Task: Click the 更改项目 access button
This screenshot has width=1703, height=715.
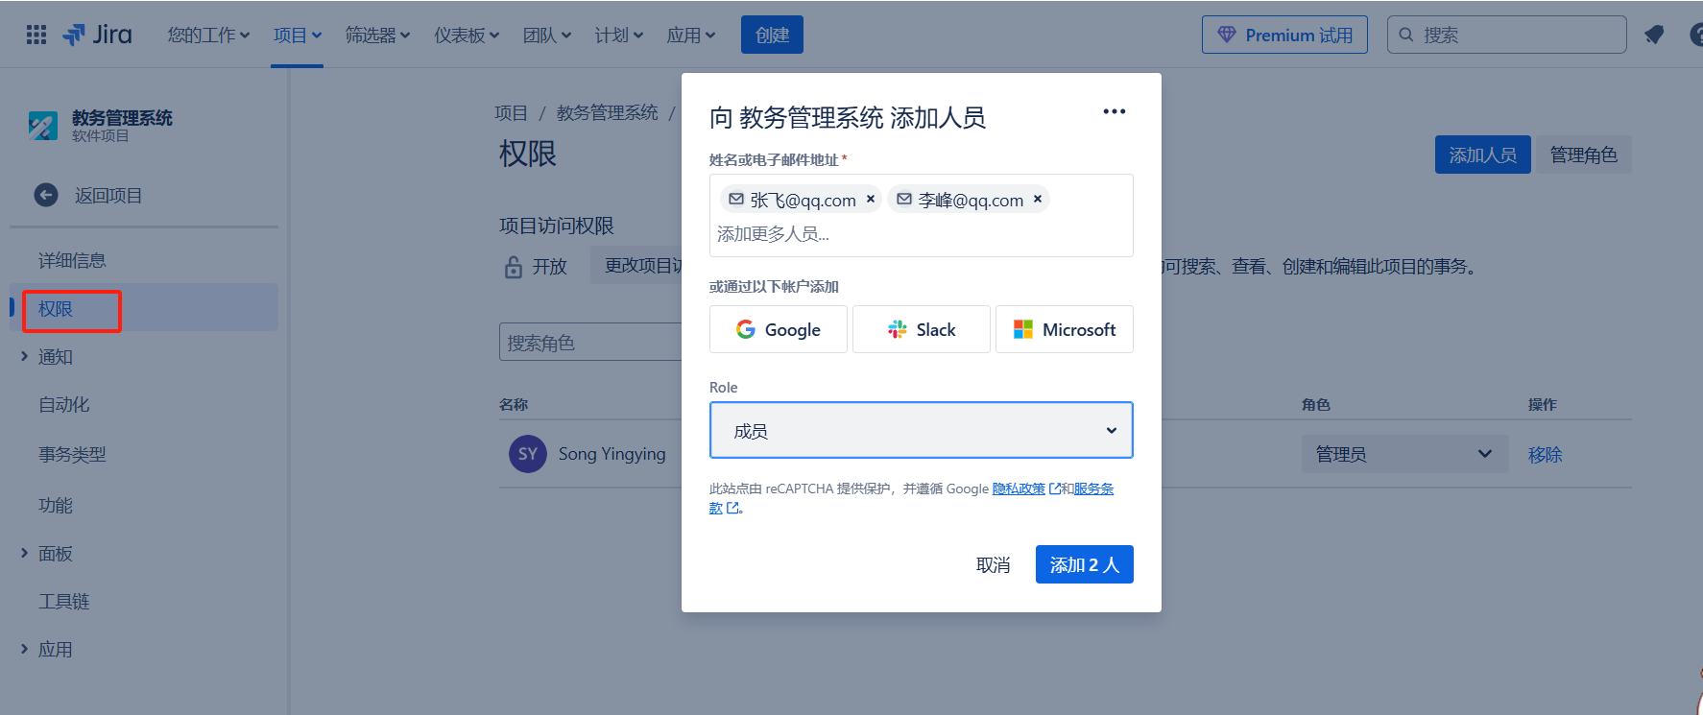Action: pos(636,266)
